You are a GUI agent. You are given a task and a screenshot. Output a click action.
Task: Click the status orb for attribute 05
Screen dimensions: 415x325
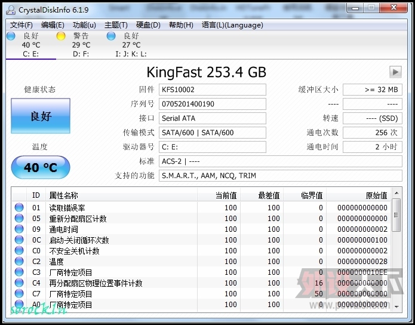[19, 218]
